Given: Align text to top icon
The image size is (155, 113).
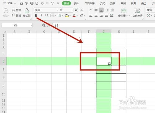Looking at the screenshot, I should (91, 10).
